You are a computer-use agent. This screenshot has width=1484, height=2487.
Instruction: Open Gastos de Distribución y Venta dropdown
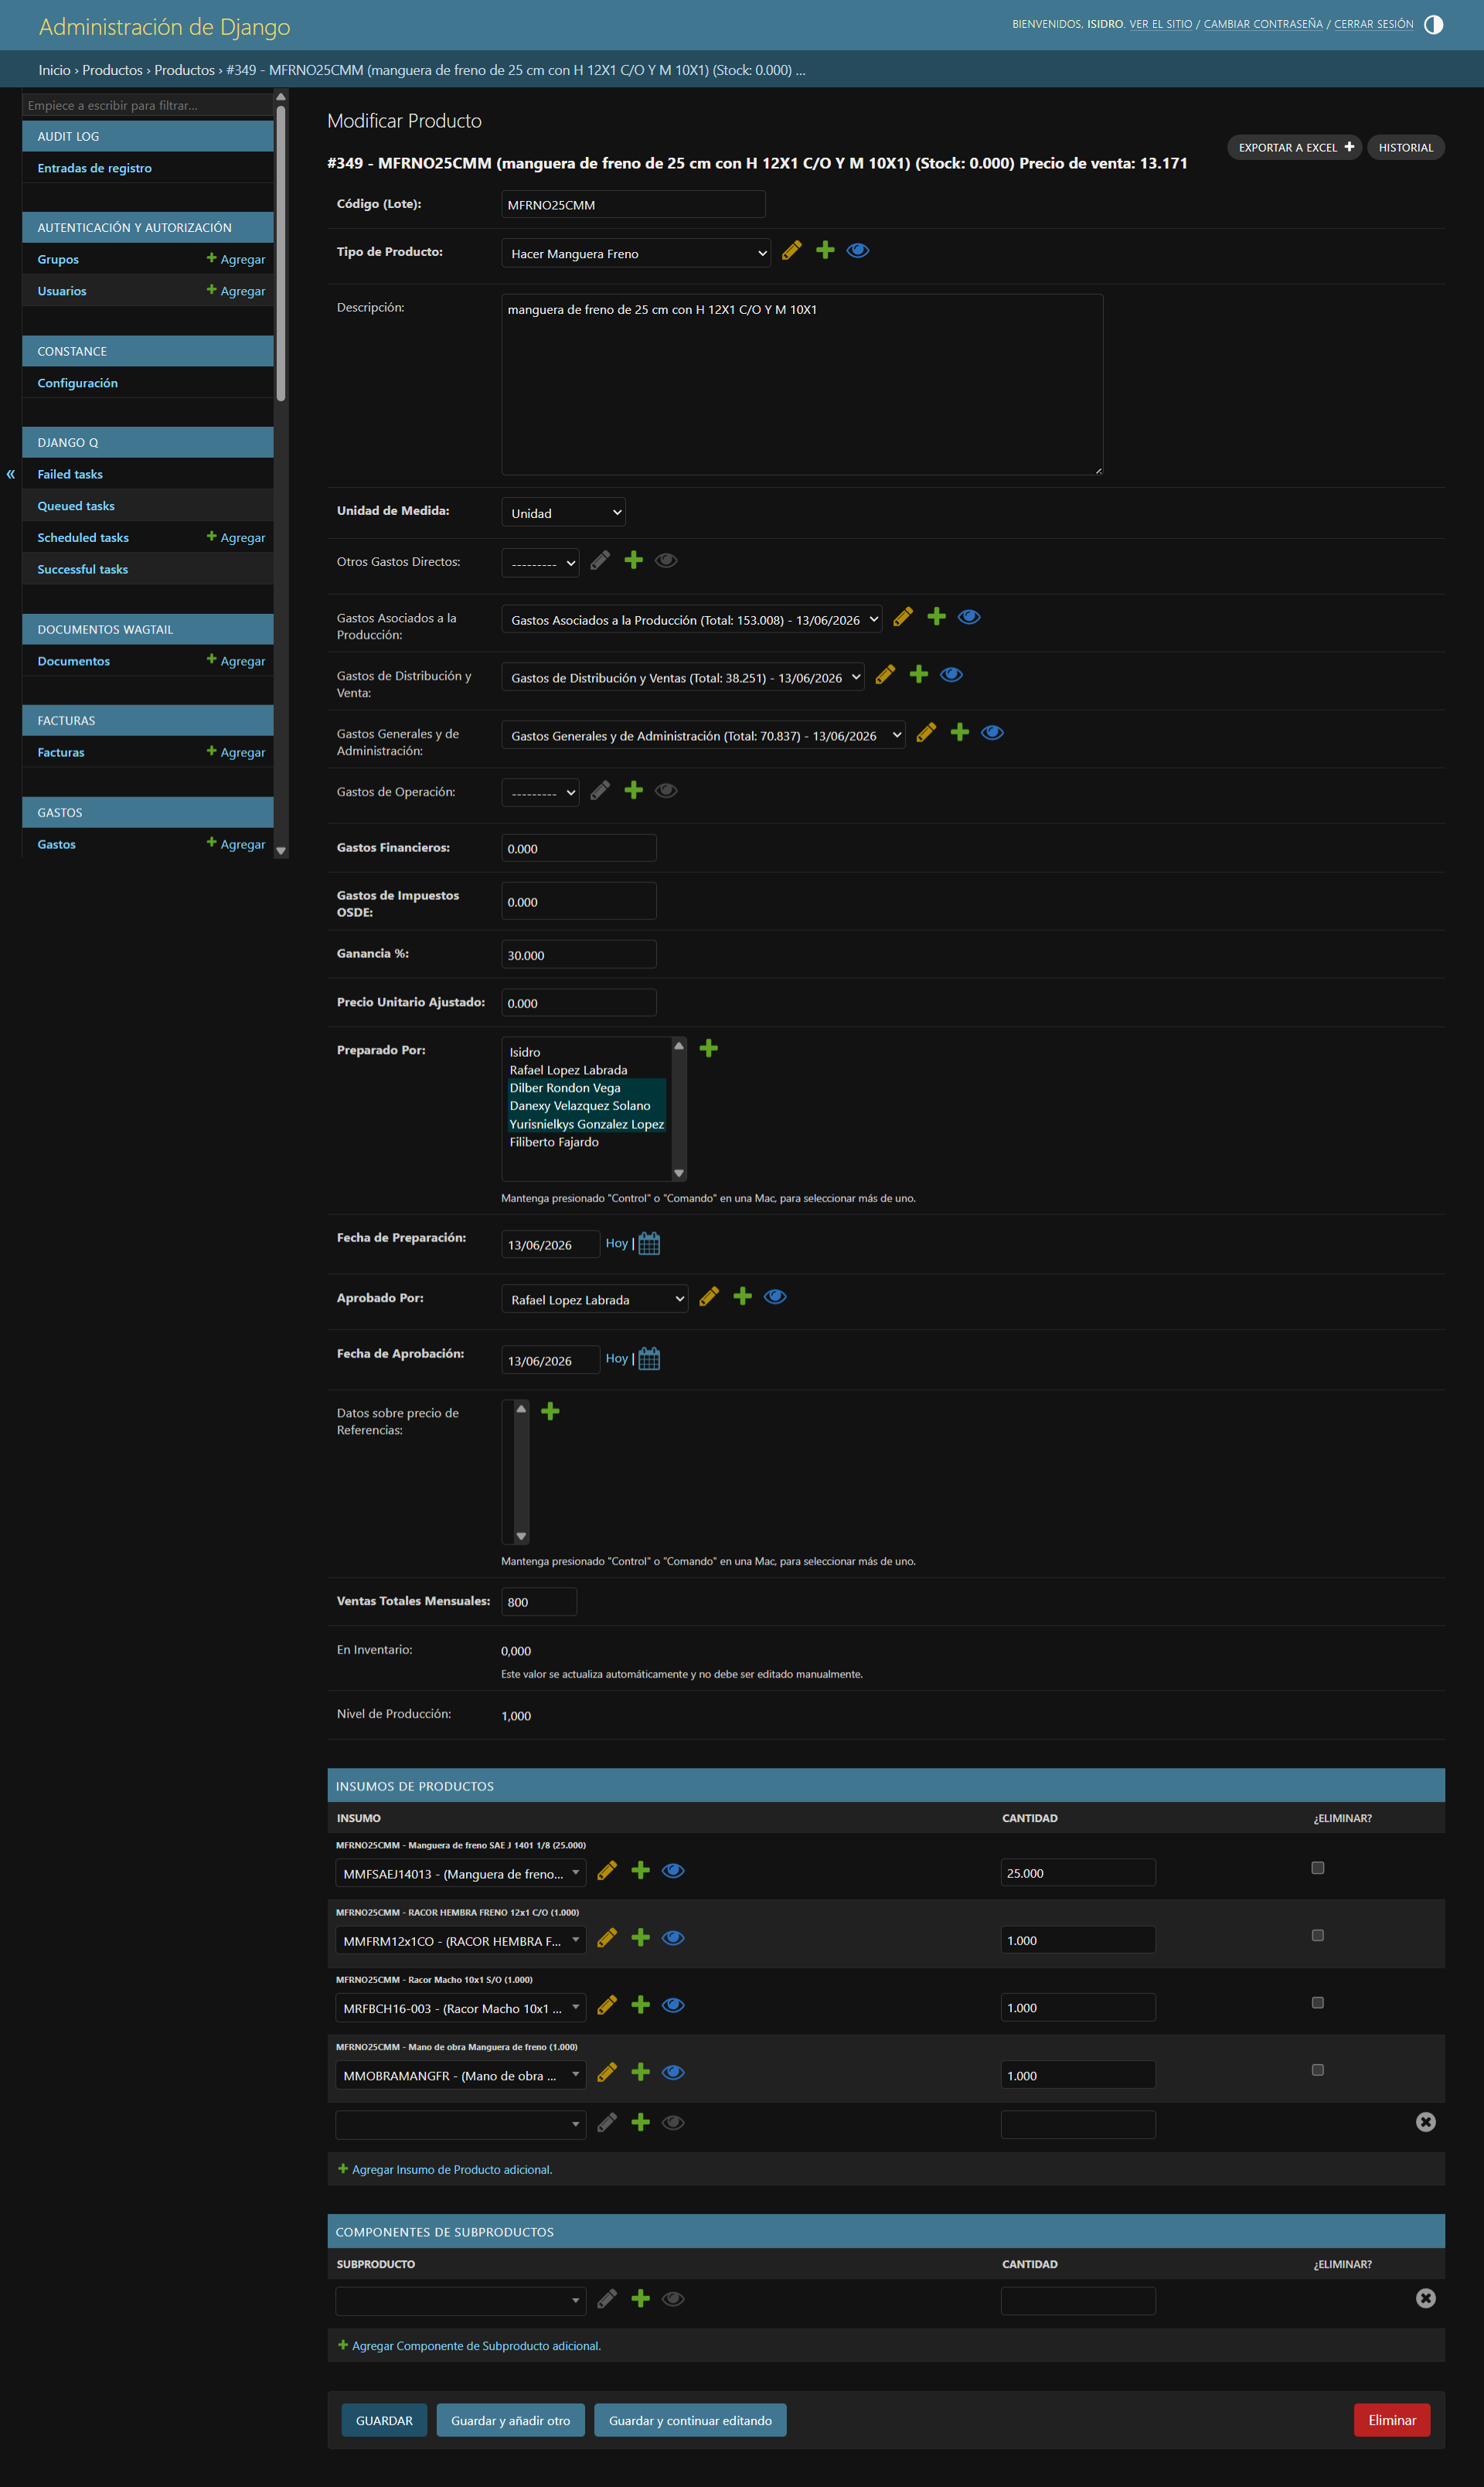pyautogui.click(x=683, y=678)
